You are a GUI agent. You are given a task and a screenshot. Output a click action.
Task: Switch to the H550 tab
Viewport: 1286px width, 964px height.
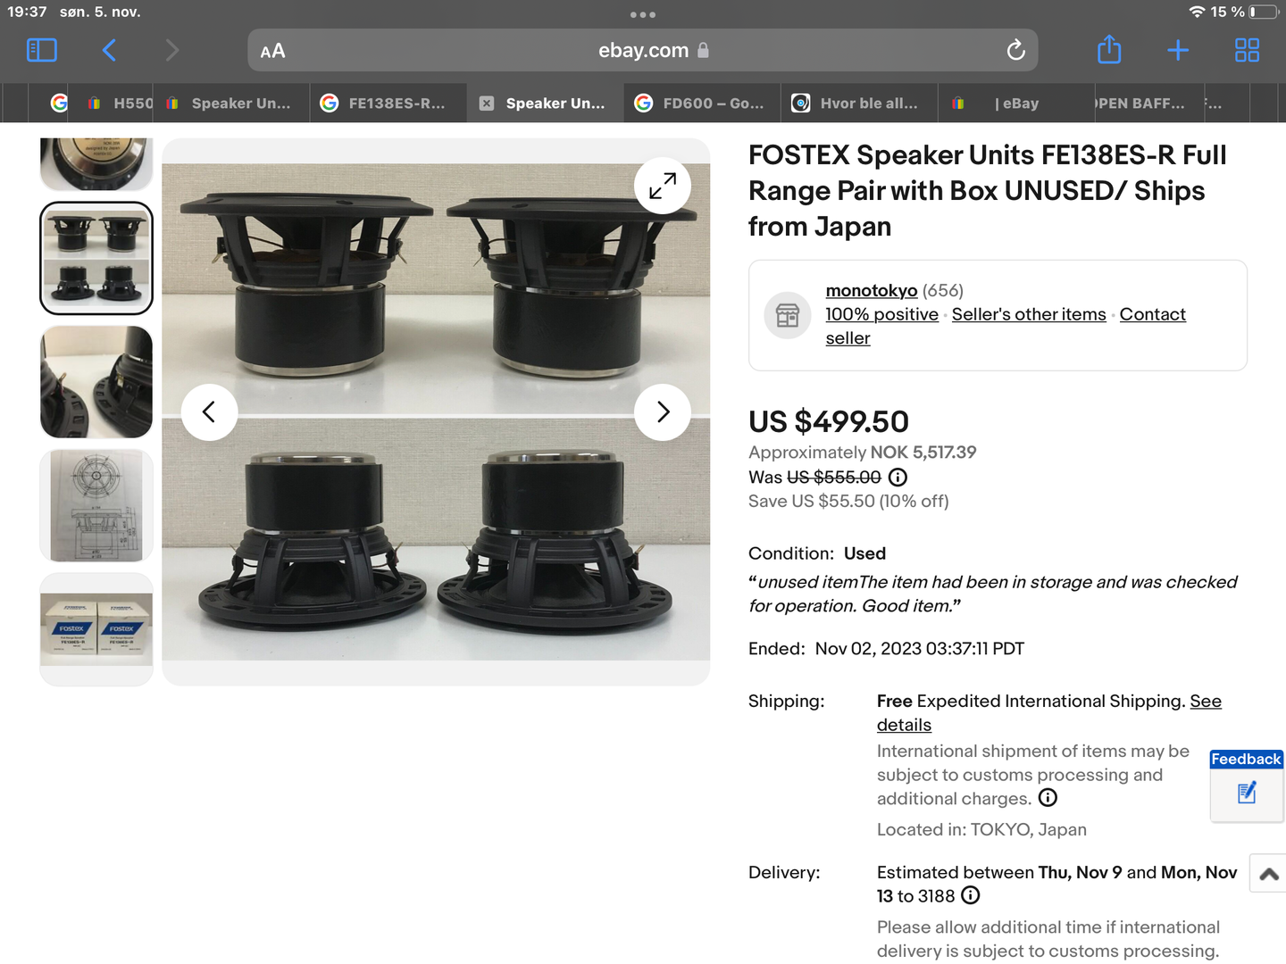pyautogui.click(x=121, y=104)
